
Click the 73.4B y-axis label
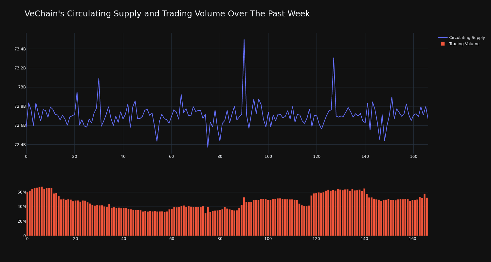20,49
